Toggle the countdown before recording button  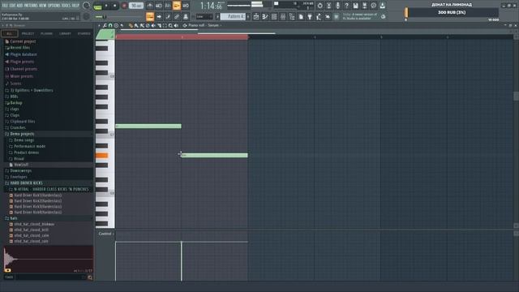pos(168,6)
